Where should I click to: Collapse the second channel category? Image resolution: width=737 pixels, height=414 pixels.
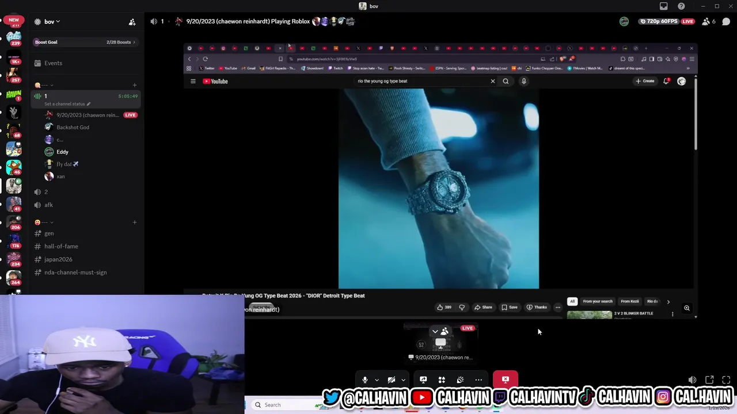click(44, 223)
